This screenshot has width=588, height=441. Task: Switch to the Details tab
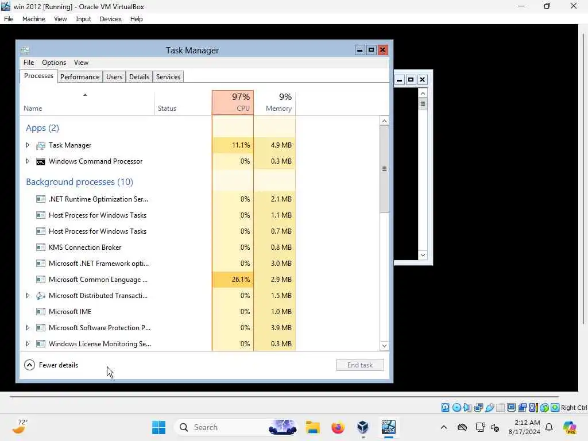[x=139, y=77]
